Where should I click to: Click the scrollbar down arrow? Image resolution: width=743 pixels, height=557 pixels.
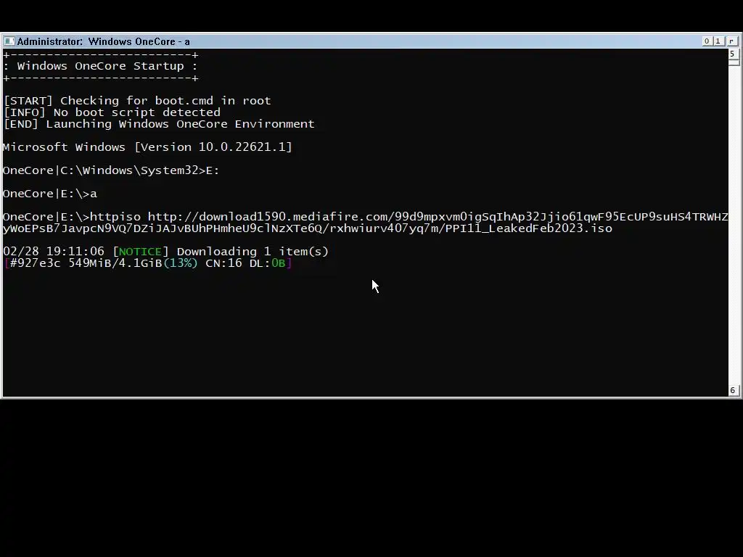733,390
